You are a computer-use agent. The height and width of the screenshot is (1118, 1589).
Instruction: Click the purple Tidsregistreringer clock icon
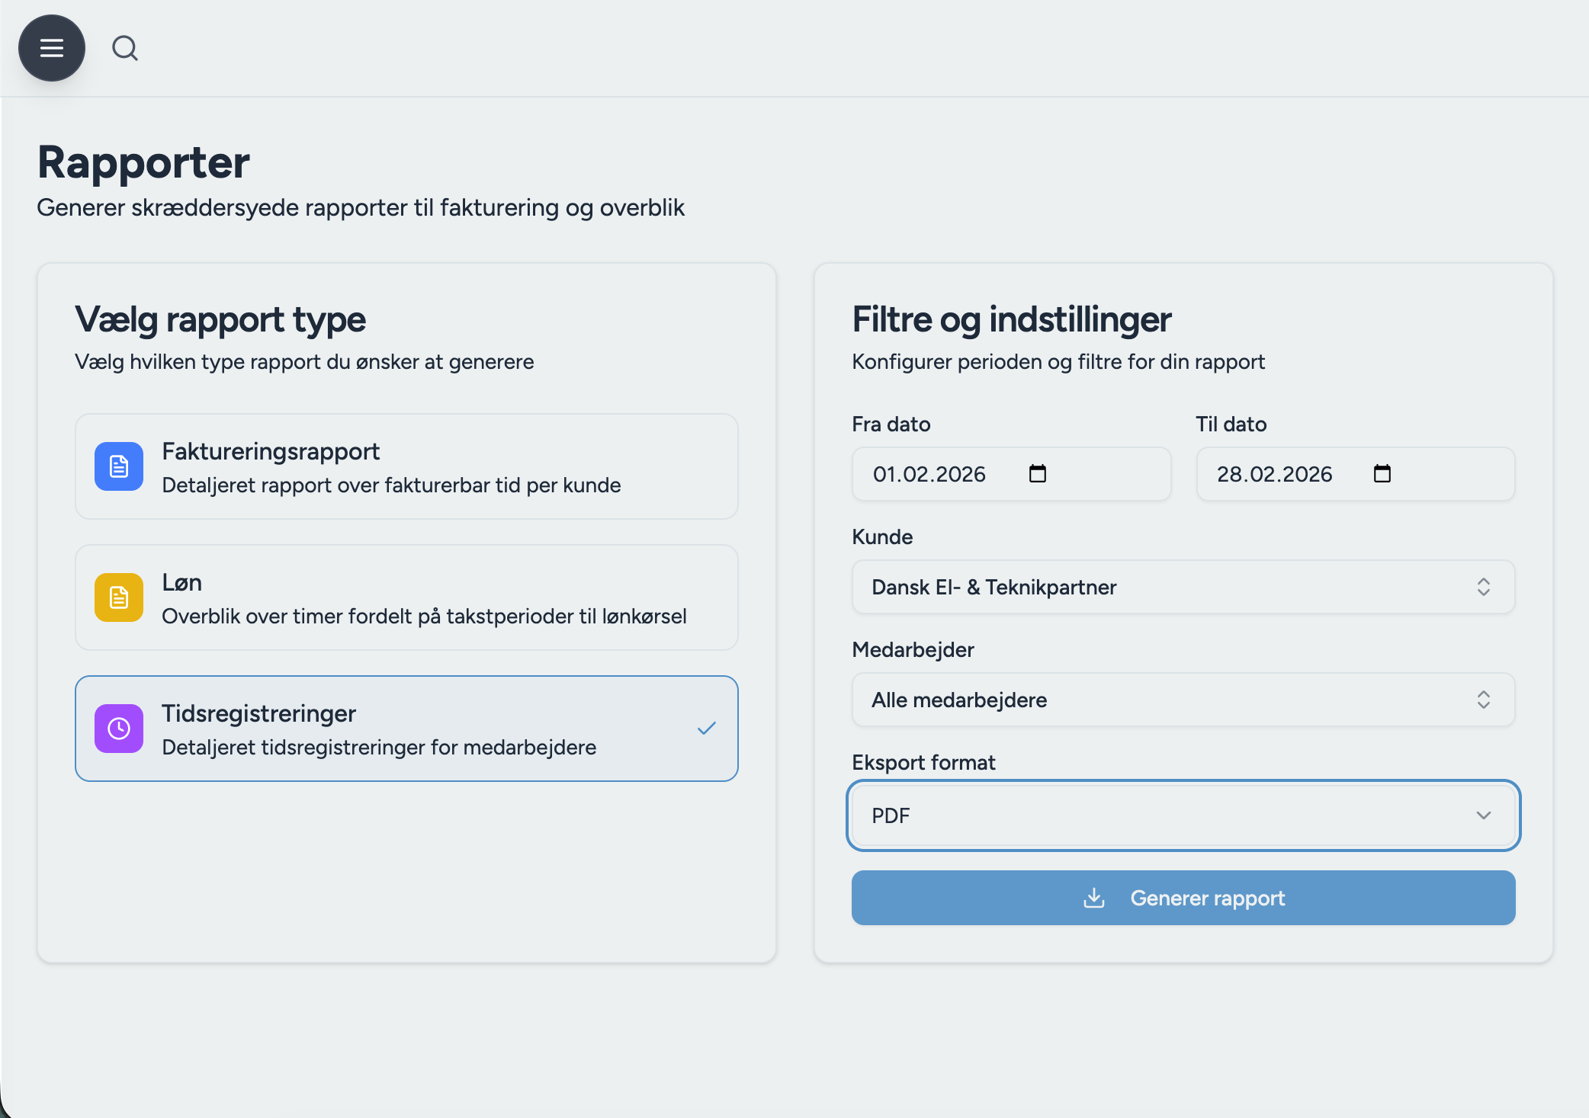tap(119, 729)
